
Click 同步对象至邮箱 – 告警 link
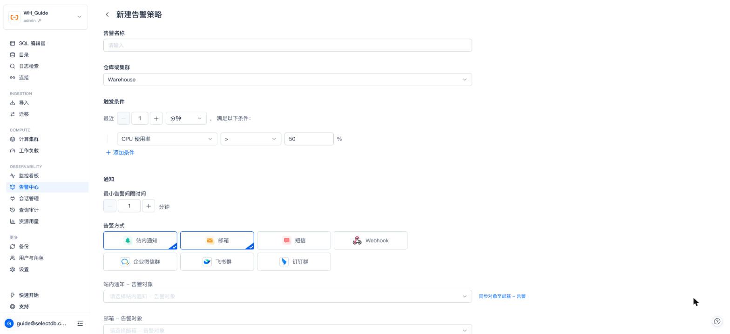coord(502,296)
